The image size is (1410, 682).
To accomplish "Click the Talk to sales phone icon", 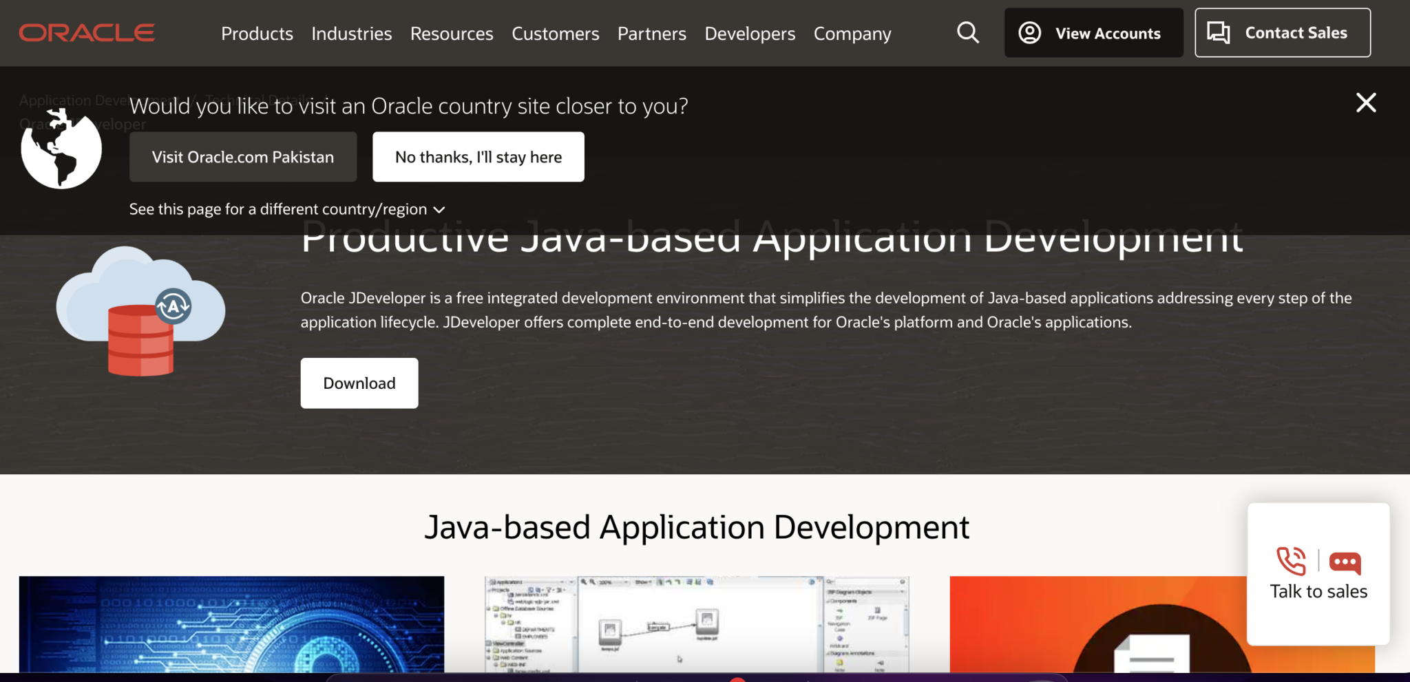I will click(x=1291, y=562).
